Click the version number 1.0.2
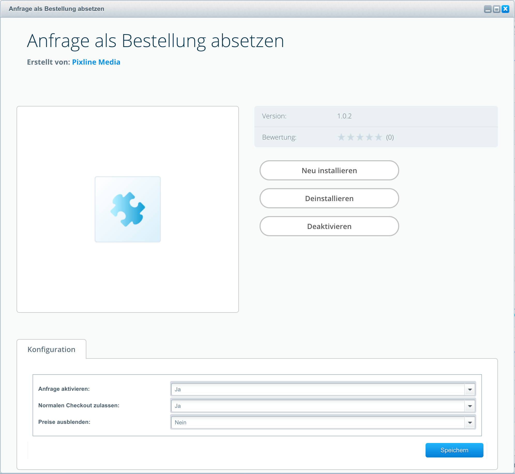The width and height of the screenshot is (515, 474). 344,116
